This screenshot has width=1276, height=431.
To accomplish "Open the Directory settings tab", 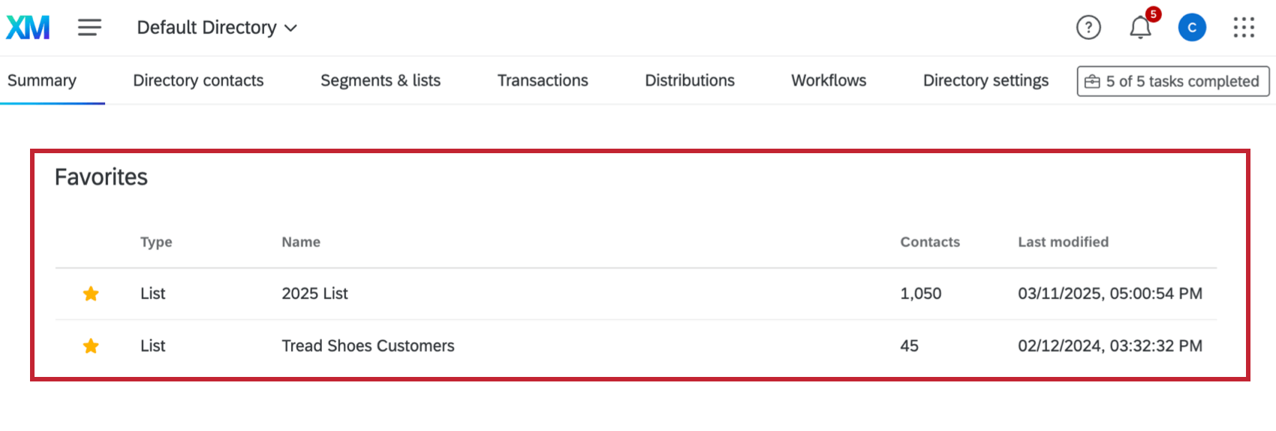I will (x=986, y=80).
